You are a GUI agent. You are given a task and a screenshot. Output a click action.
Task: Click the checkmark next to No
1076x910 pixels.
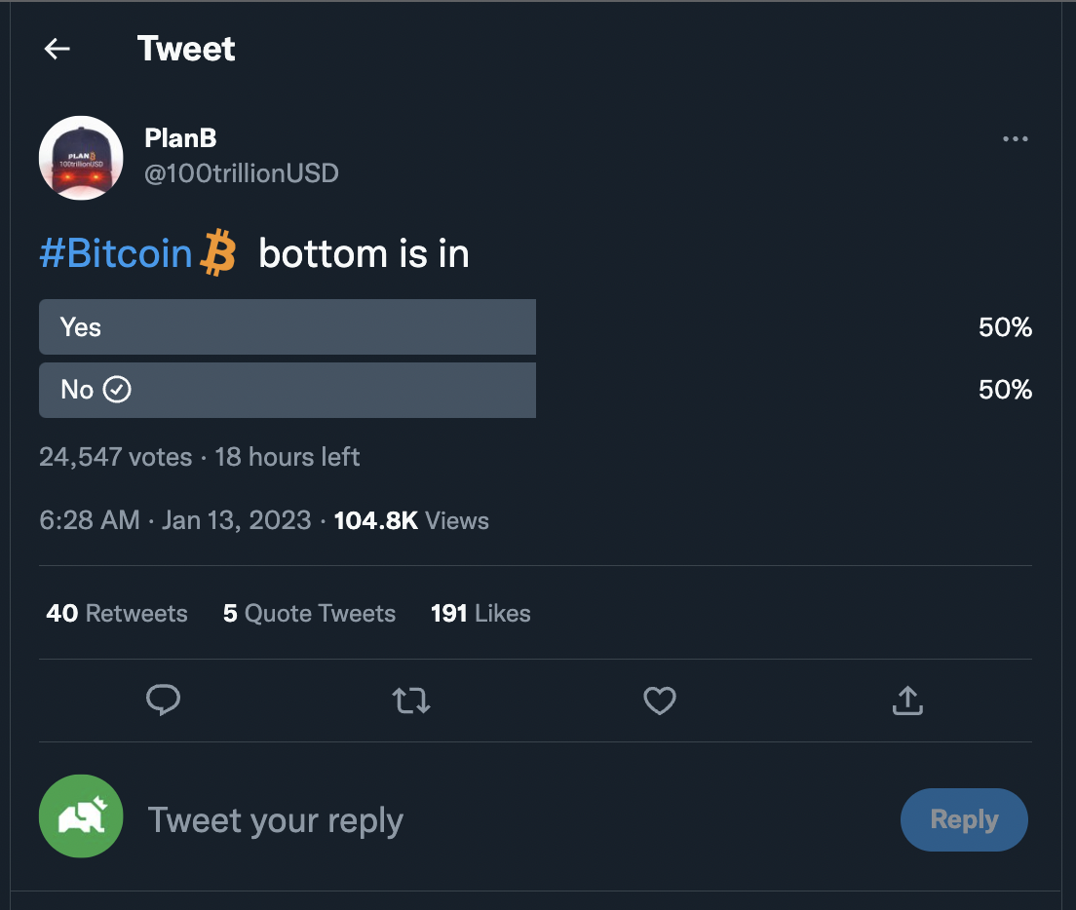(117, 390)
